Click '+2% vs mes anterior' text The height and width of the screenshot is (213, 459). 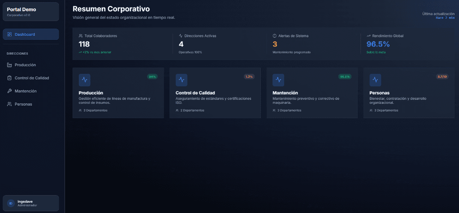97,52
